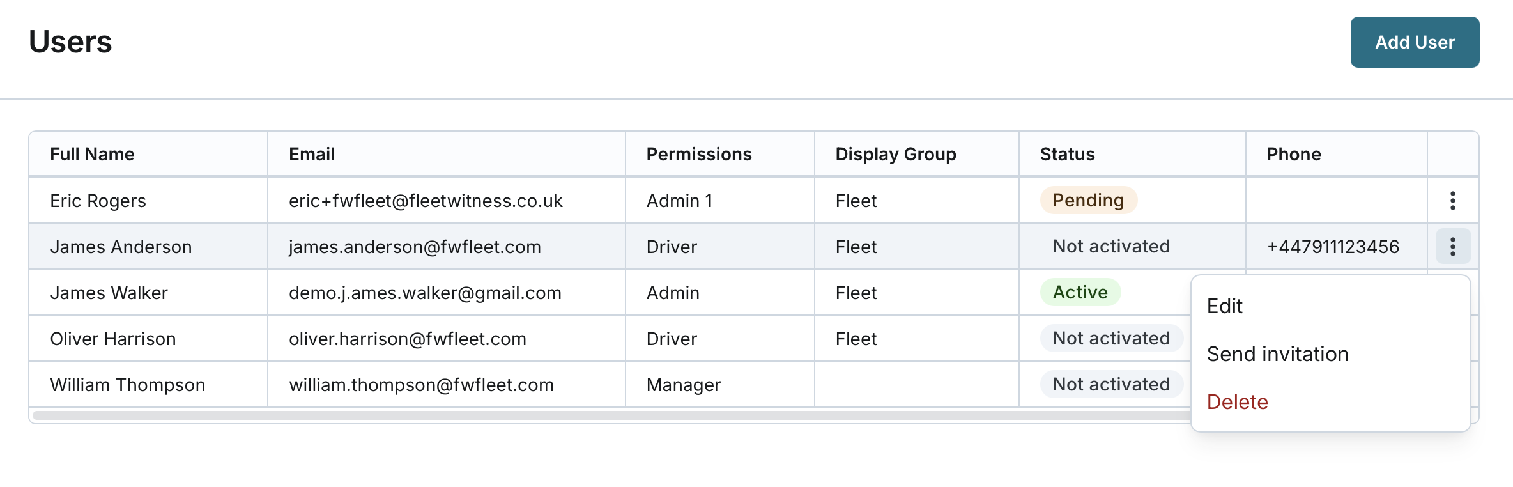The width and height of the screenshot is (1513, 487).
Task: Select Send invitation in the popup menu
Action: tap(1277, 354)
